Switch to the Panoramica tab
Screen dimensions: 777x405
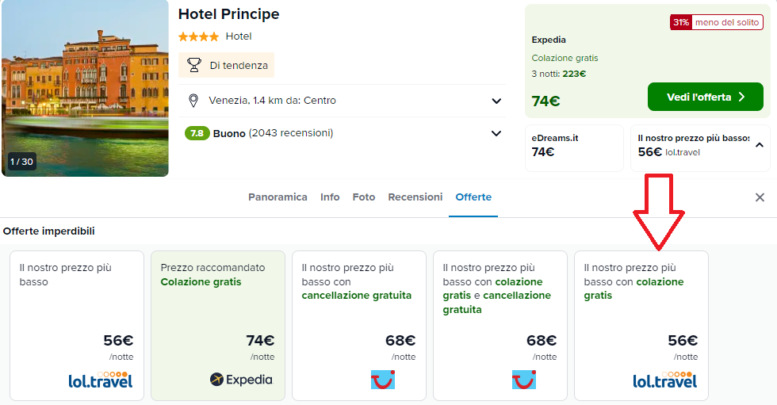277,197
